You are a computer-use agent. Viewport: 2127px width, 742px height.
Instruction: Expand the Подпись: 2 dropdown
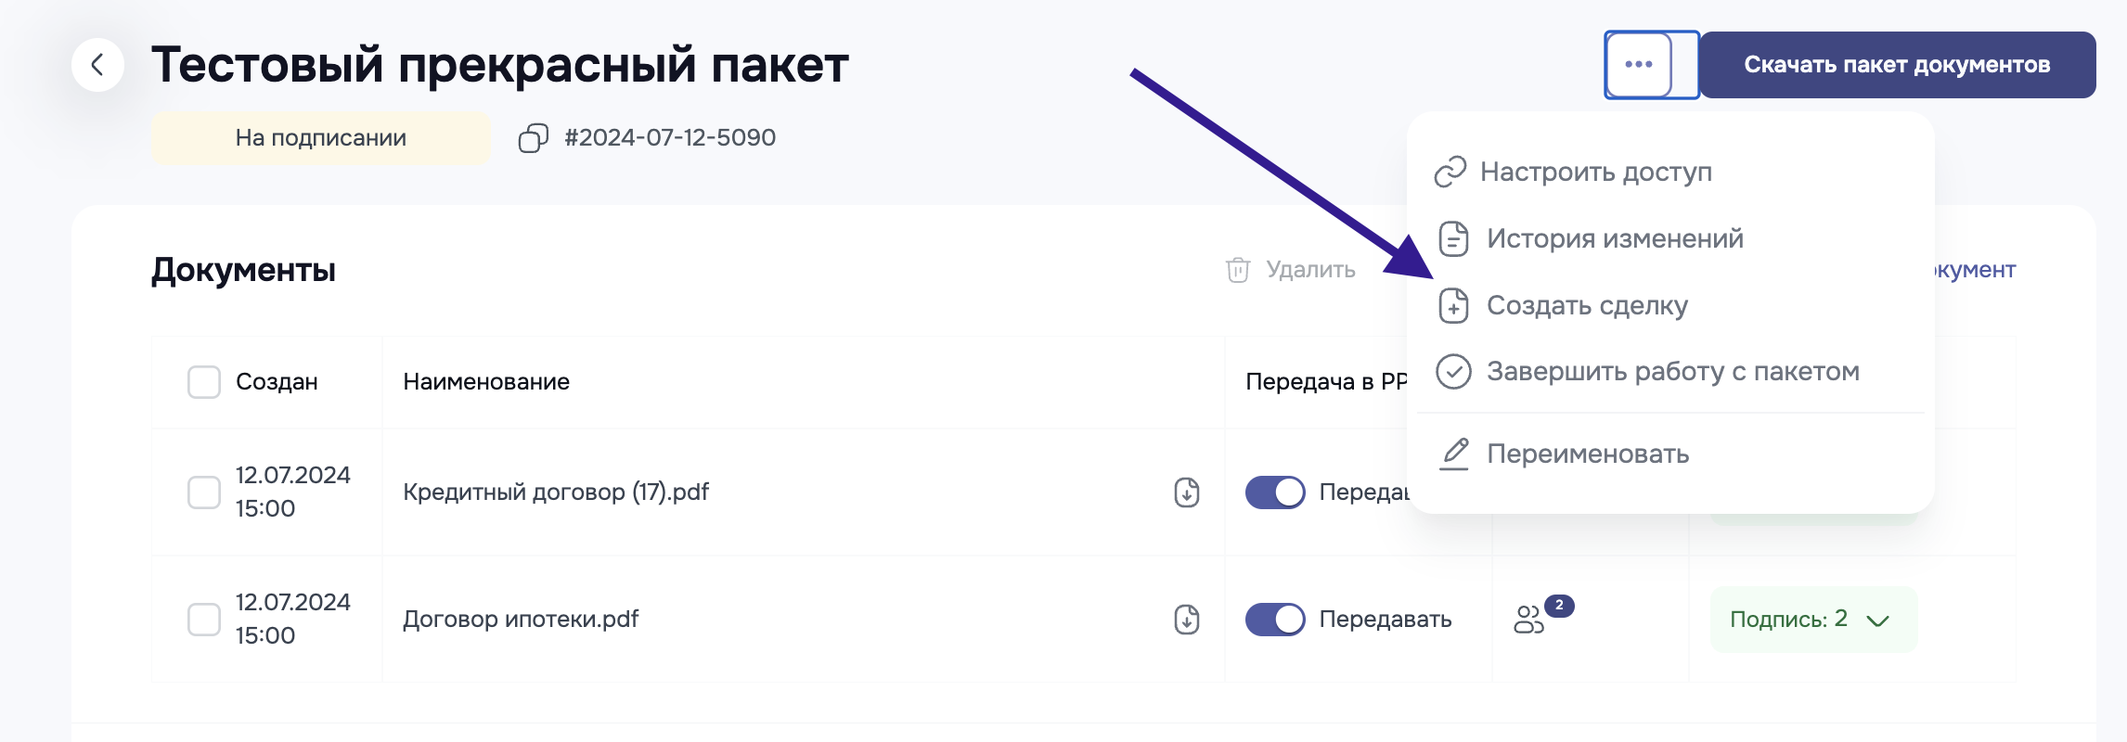tap(1812, 620)
